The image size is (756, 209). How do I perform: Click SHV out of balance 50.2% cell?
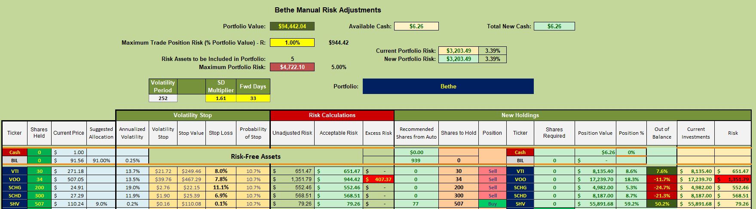(x=662, y=204)
